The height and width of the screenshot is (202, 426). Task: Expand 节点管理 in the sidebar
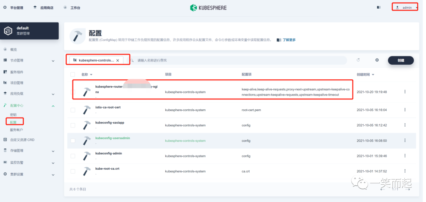(x=29, y=60)
